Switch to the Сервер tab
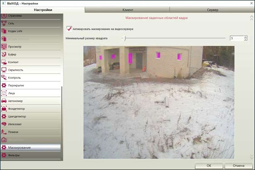 (x=212, y=10)
